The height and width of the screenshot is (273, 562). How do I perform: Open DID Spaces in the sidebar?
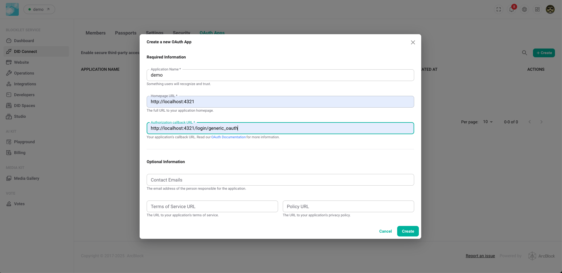(x=24, y=106)
